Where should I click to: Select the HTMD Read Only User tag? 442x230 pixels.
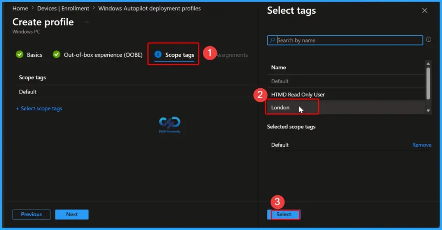pos(346,94)
